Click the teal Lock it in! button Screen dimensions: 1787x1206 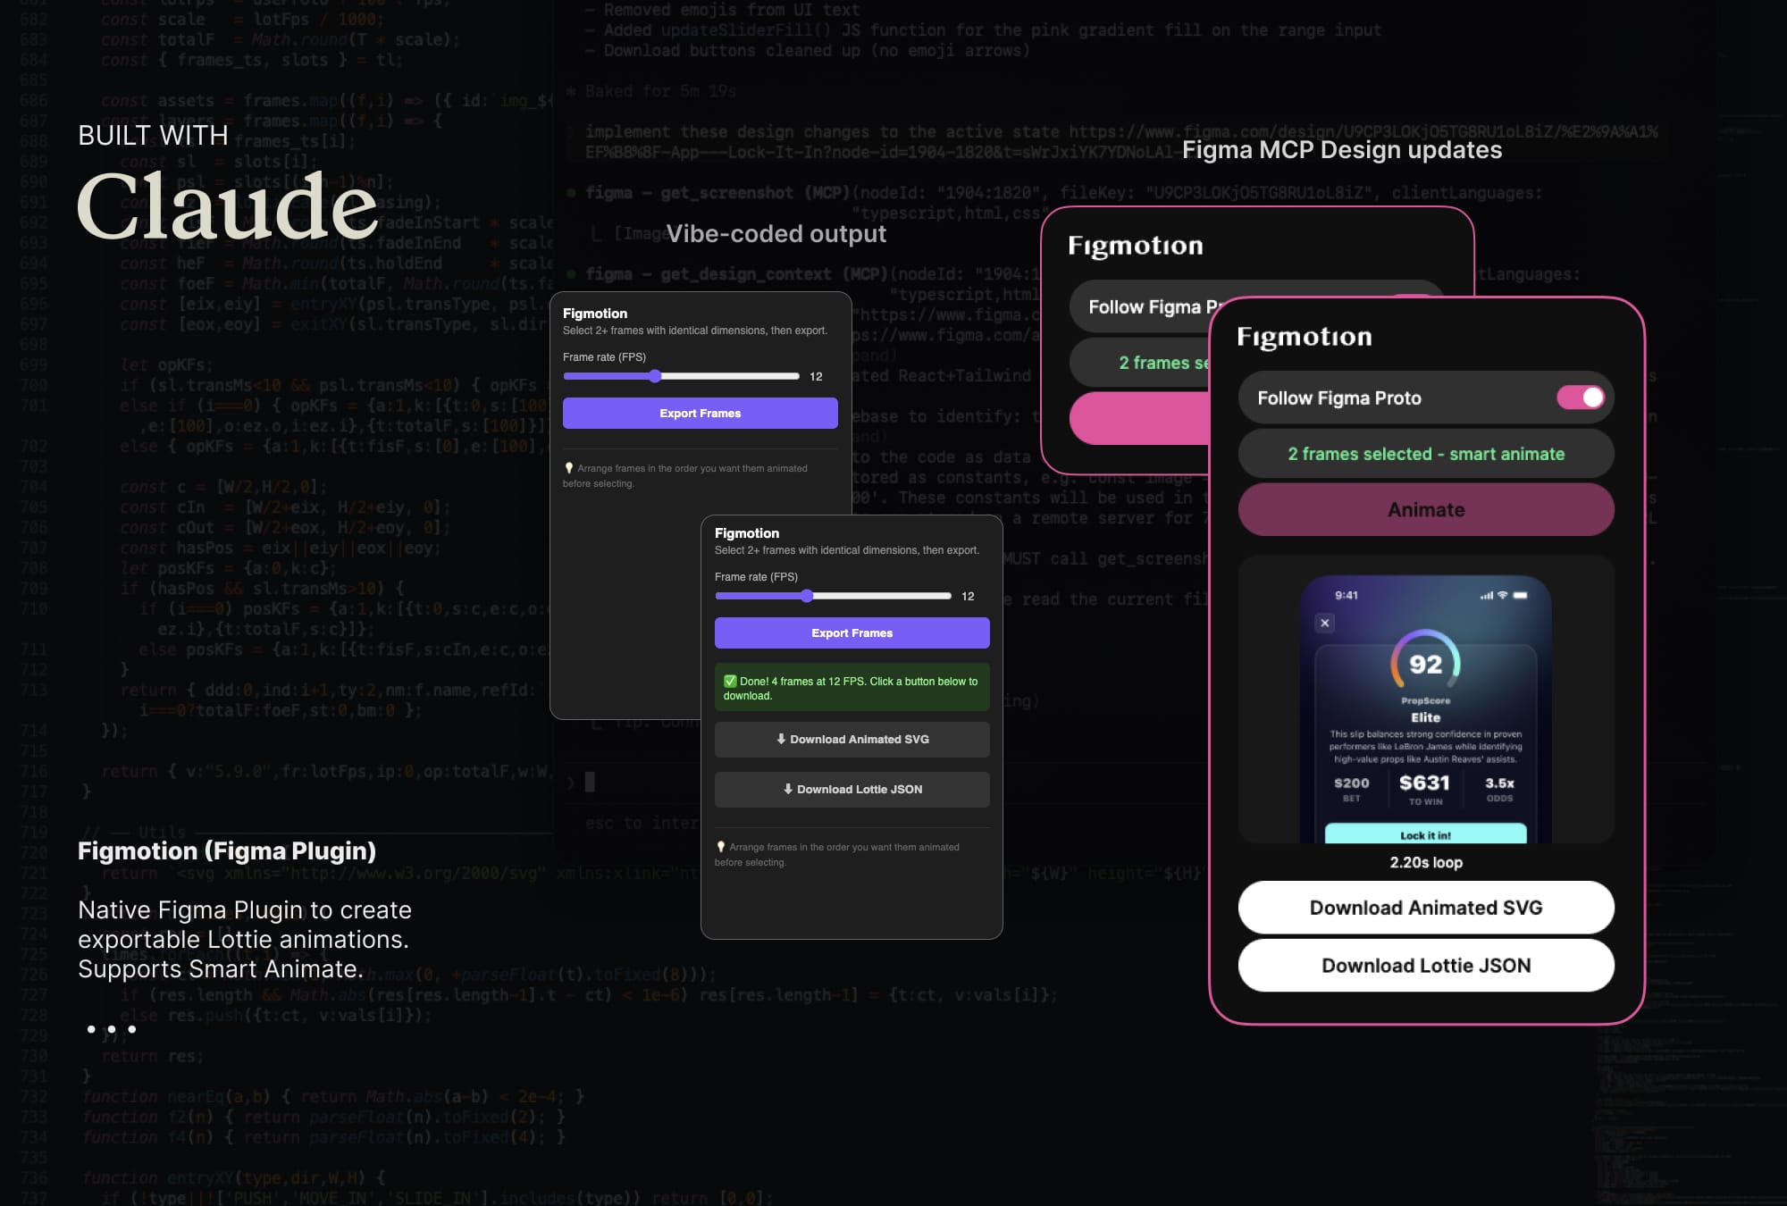1425,834
